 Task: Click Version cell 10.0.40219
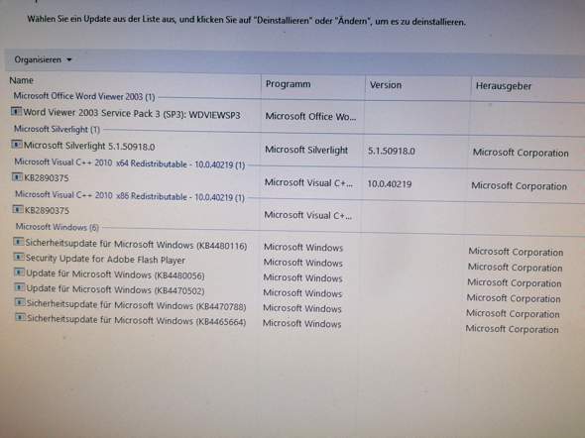pyautogui.click(x=390, y=184)
